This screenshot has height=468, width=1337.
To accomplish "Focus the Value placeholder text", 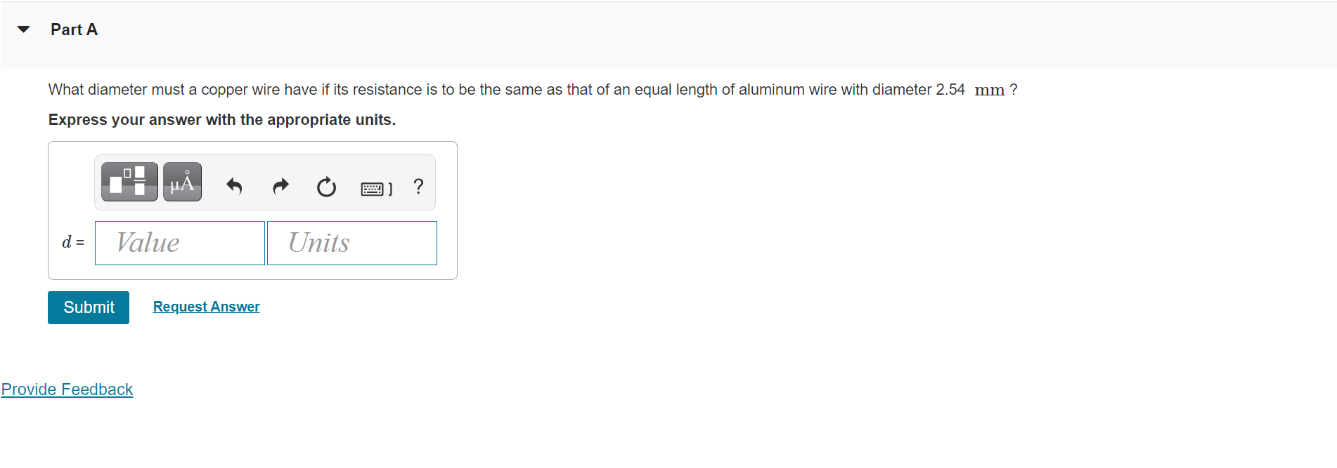I will click(x=147, y=243).
